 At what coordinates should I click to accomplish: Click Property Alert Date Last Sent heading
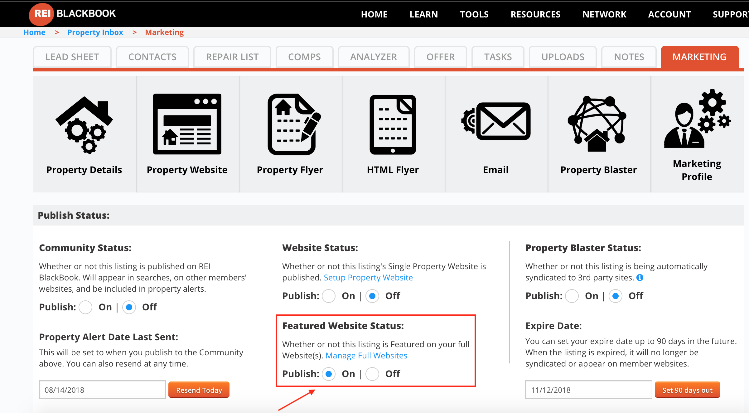pyautogui.click(x=109, y=337)
